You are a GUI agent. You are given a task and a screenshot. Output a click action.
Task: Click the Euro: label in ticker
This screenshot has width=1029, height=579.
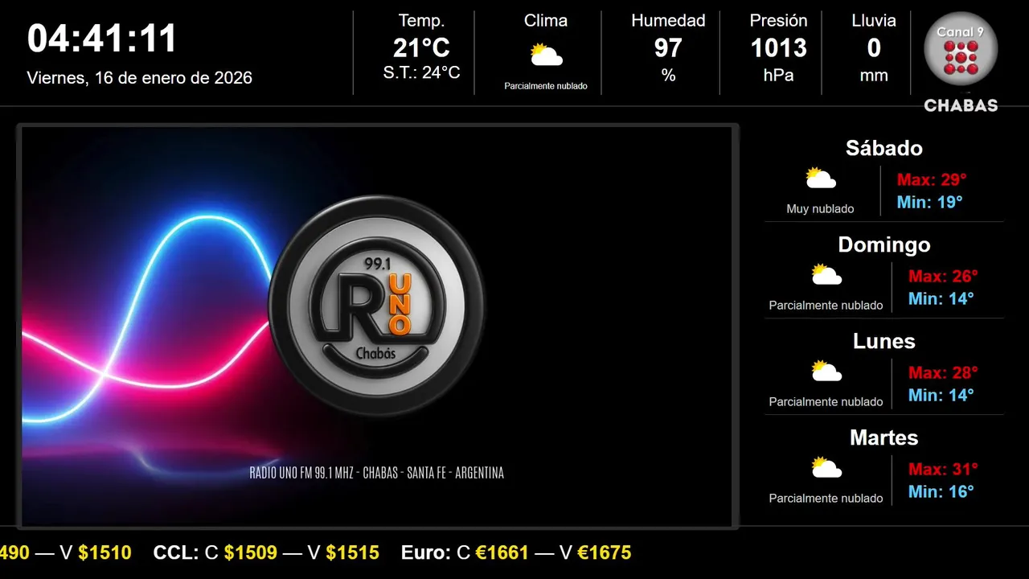click(426, 552)
